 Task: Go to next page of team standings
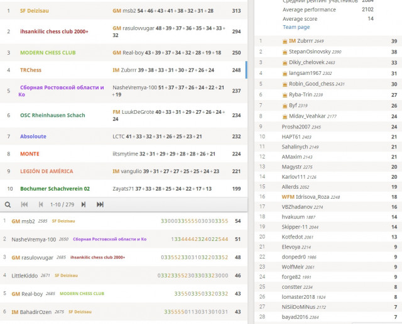84,204
